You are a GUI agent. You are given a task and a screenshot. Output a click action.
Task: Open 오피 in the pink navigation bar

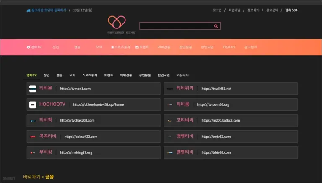tap(99, 47)
